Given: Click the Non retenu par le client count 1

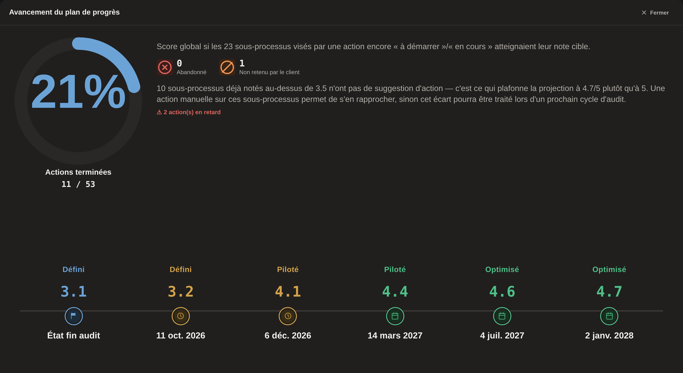Looking at the screenshot, I should 242,63.
